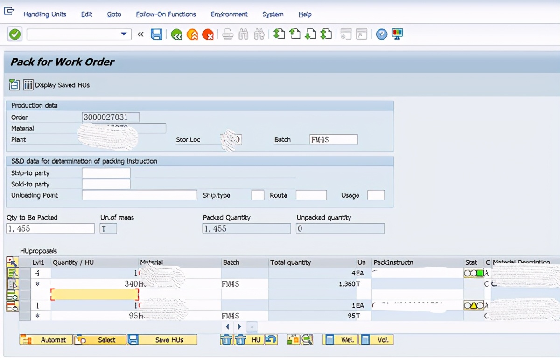
Task: Select the row selector for Lvl1 4 row
Action: tap(25, 273)
